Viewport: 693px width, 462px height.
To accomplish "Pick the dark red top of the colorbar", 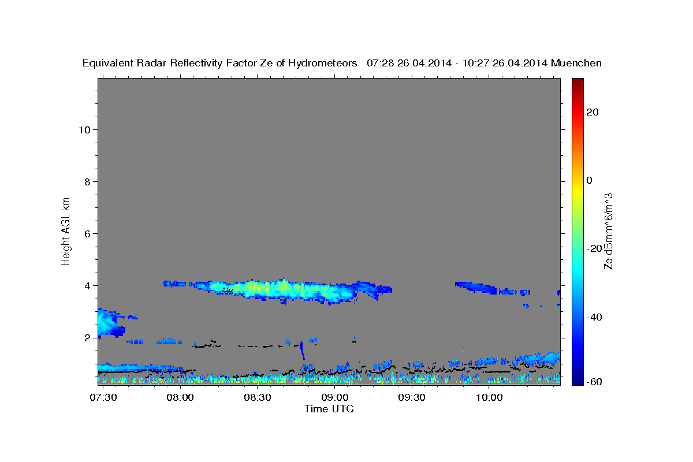I will coord(577,82).
